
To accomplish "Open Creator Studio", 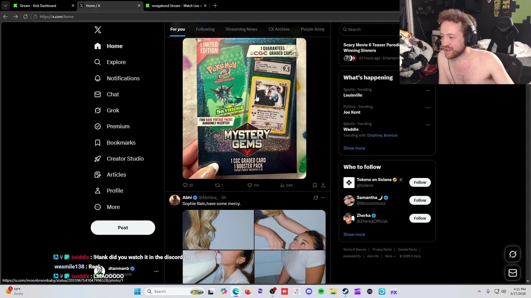I will coord(119,159).
